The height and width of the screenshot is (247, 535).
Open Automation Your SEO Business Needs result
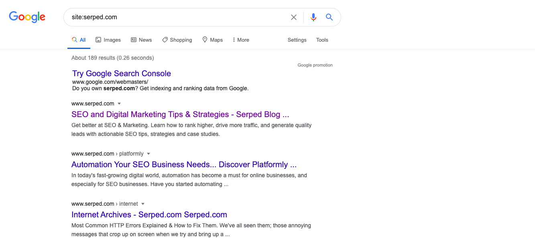click(184, 164)
